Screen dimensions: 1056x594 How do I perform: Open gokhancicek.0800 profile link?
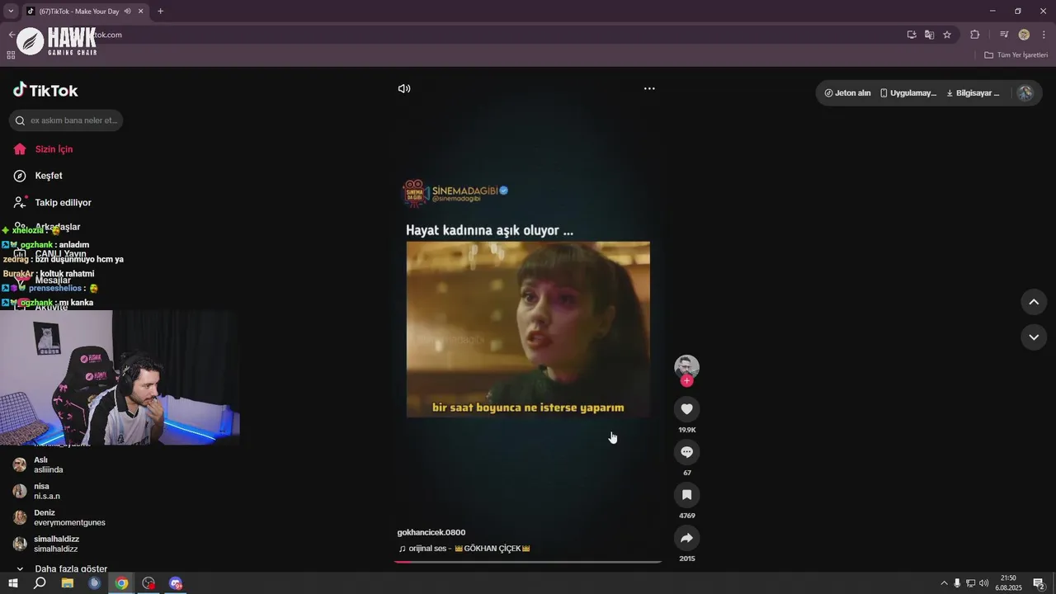tap(431, 532)
